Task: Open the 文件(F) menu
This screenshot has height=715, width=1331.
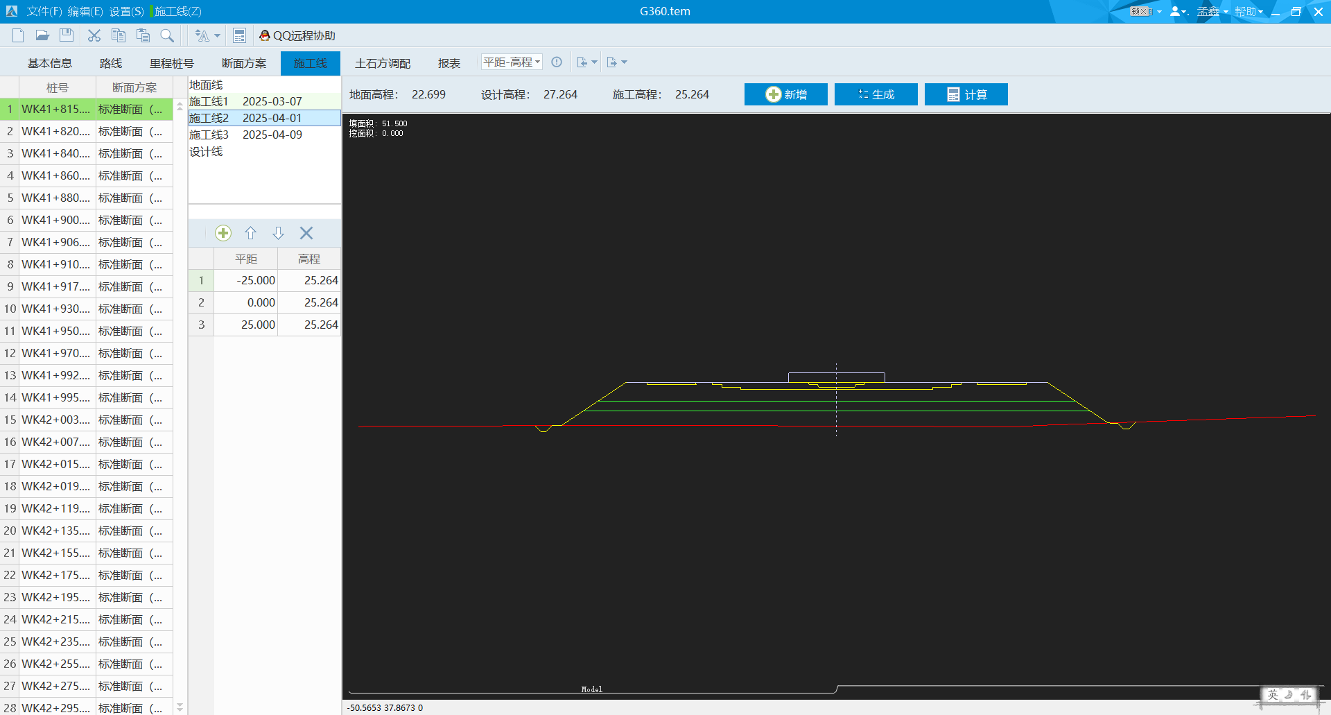Action: pos(44,11)
